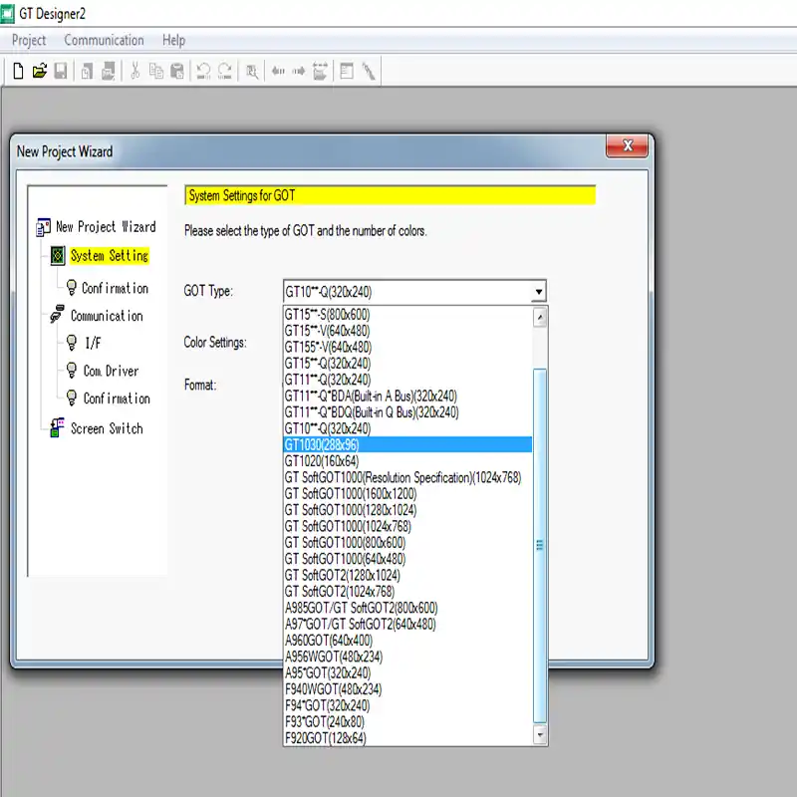Open the Help menu
The height and width of the screenshot is (797, 797).
tap(173, 40)
